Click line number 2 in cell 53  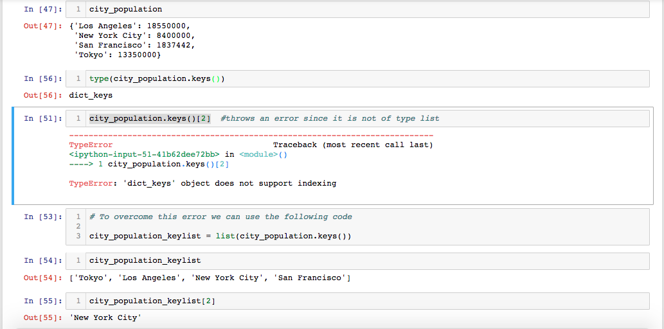click(78, 227)
